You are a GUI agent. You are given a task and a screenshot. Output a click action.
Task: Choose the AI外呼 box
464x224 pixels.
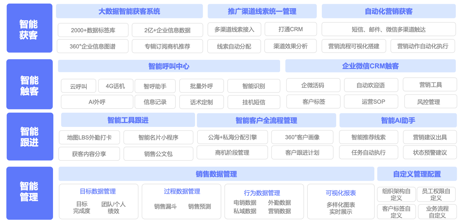coord(97,102)
